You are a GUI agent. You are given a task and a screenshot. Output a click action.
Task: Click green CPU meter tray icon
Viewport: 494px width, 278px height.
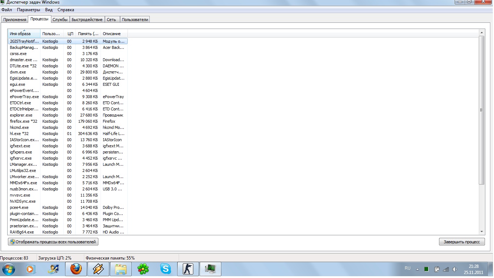point(427,269)
